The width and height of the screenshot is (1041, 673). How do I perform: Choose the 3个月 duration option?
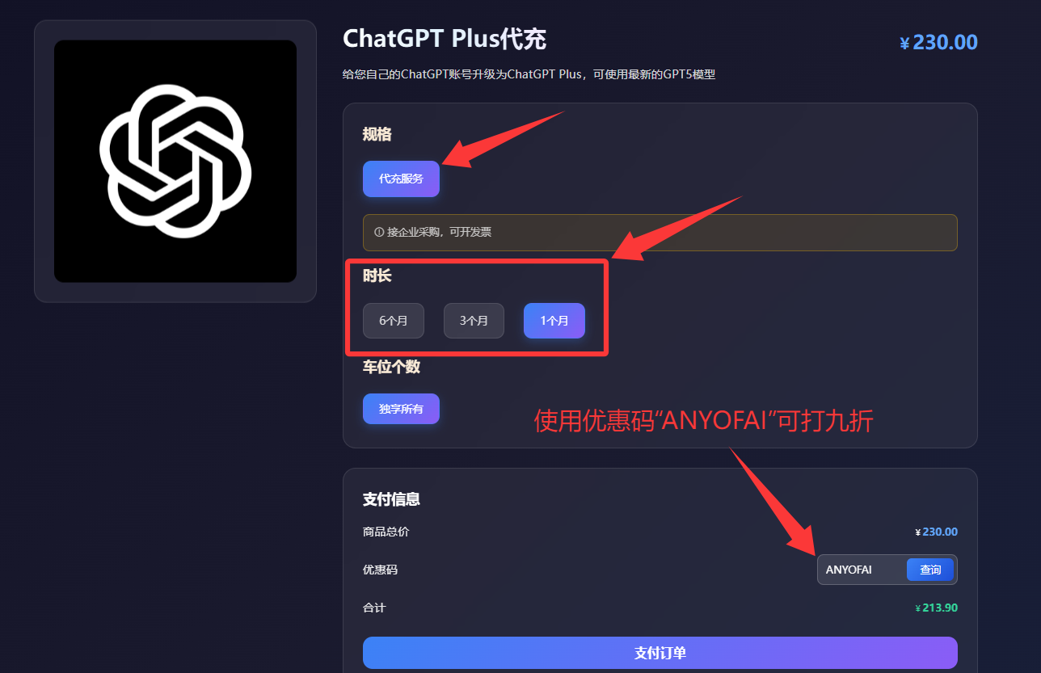coord(474,321)
